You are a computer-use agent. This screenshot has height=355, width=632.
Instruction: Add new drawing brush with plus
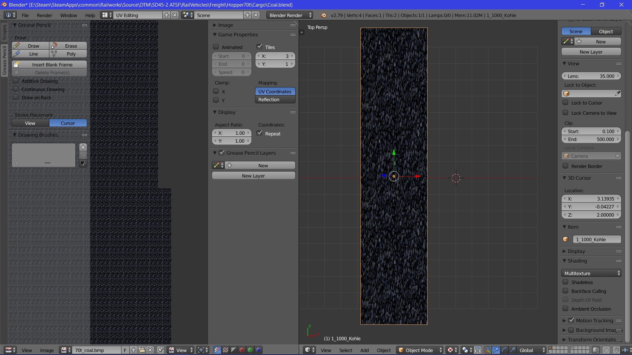pyautogui.click(x=83, y=147)
